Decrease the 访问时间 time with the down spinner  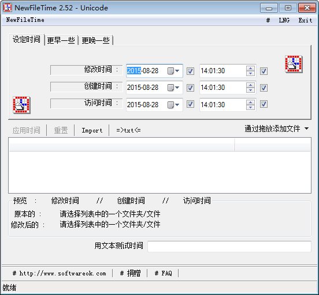pyautogui.click(x=250, y=107)
